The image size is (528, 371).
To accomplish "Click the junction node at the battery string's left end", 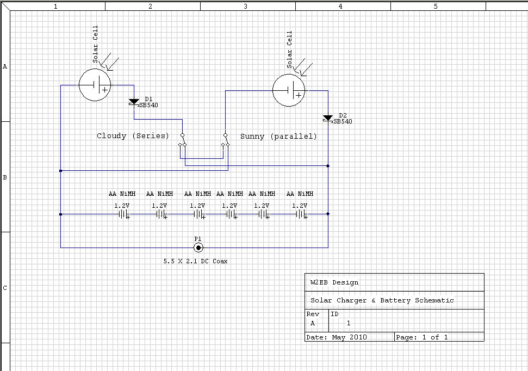I will 60,214.
